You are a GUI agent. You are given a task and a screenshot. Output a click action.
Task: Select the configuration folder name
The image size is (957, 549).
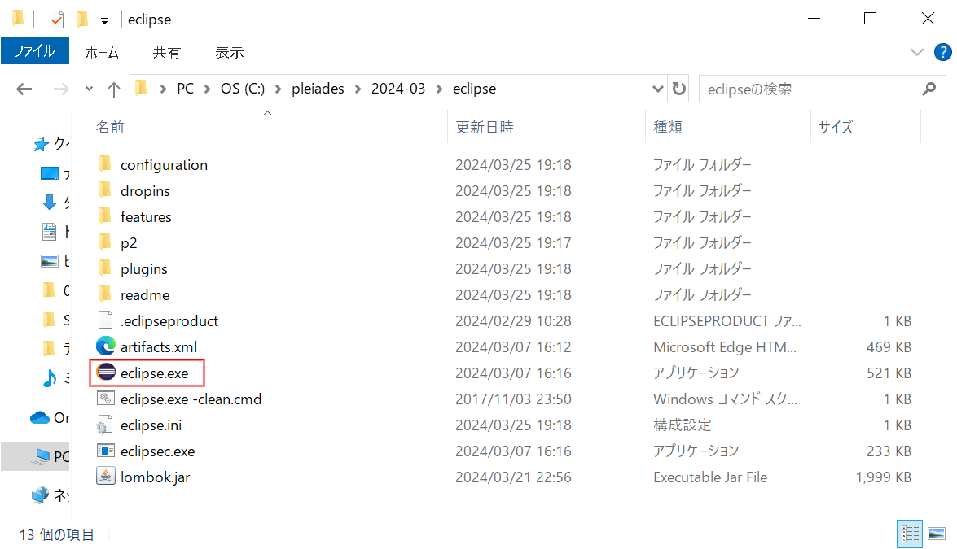point(165,165)
